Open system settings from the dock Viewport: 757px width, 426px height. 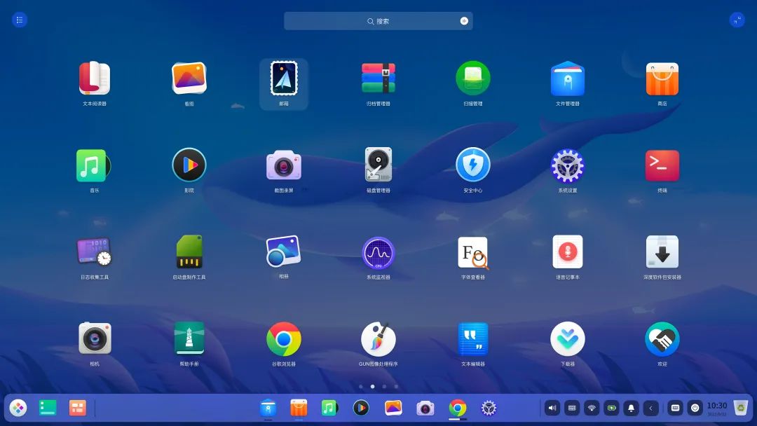(x=489, y=408)
